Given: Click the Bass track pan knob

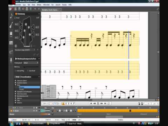Looking at the screenshot, I should [x=52, y=111].
